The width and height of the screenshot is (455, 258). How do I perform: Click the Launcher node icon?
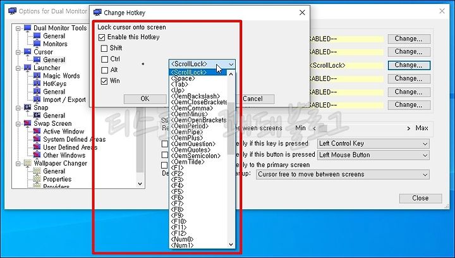coord(28,68)
